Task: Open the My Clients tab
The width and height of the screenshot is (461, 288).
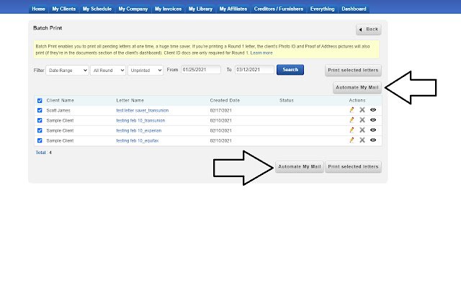Action: [x=64, y=9]
